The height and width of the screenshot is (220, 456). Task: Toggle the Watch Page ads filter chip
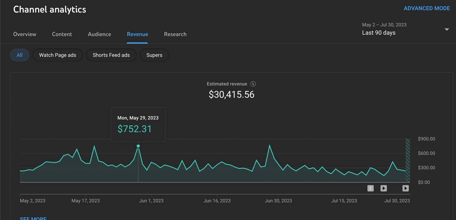tap(58, 55)
